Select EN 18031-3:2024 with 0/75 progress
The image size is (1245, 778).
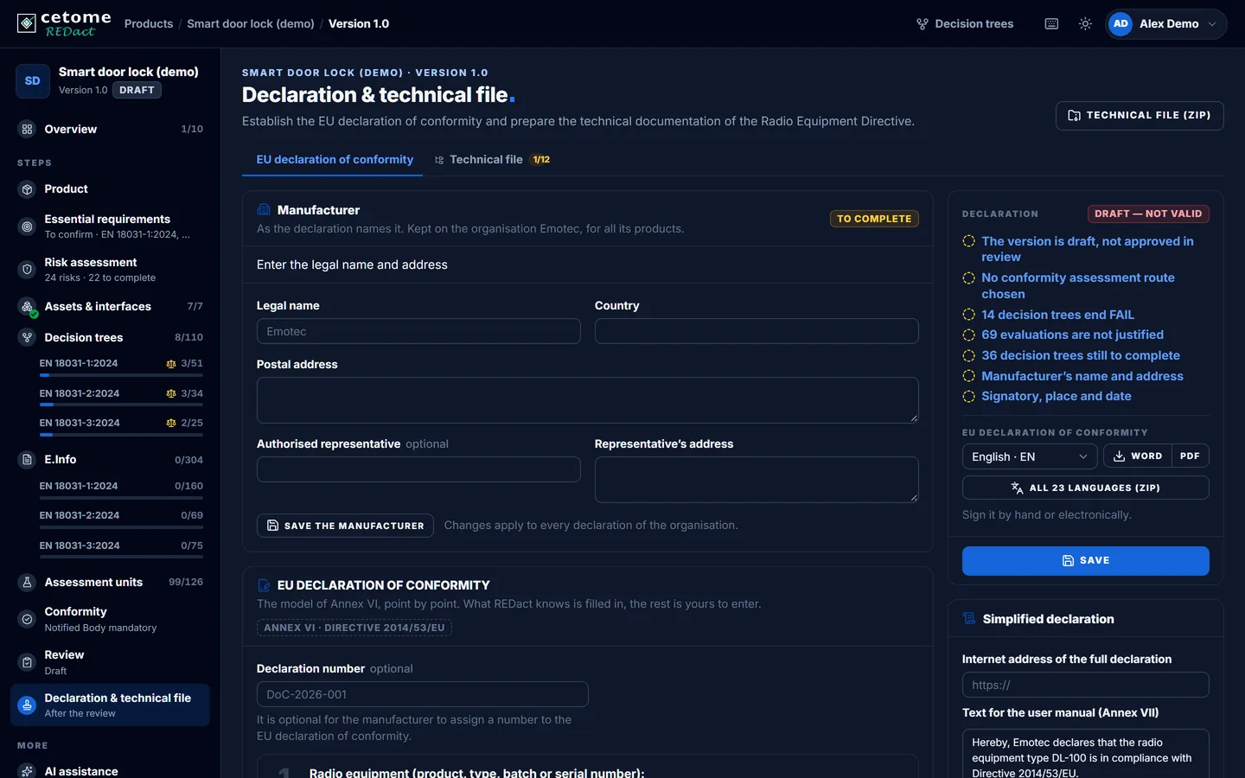coord(121,549)
